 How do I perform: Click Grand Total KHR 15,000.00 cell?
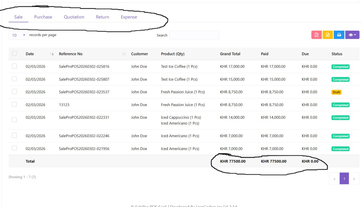coord(232,79)
